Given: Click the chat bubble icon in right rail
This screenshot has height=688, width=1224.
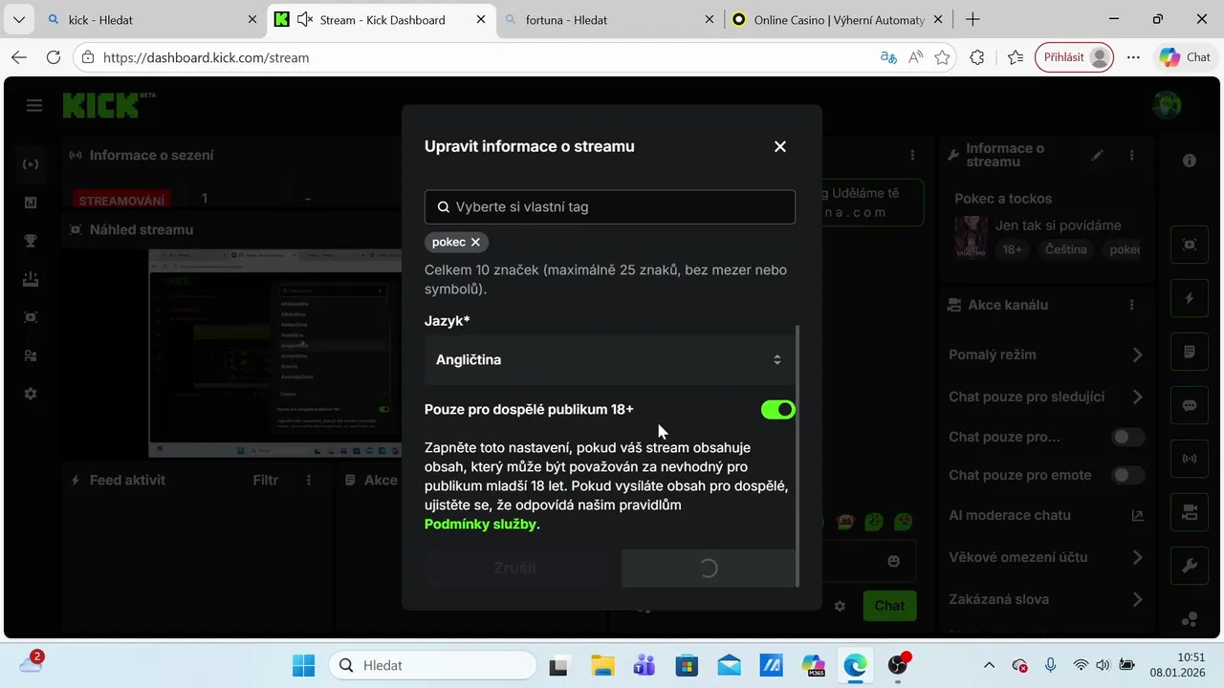Looking at the screenshot, I should click(1190, 405).
